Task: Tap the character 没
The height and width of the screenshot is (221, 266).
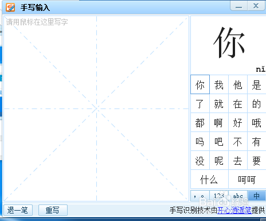Action: click(200, 160)
